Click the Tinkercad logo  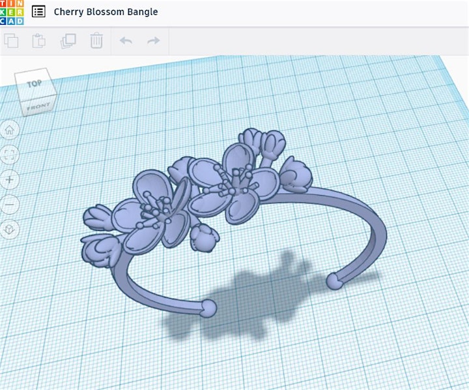[12, 12]
